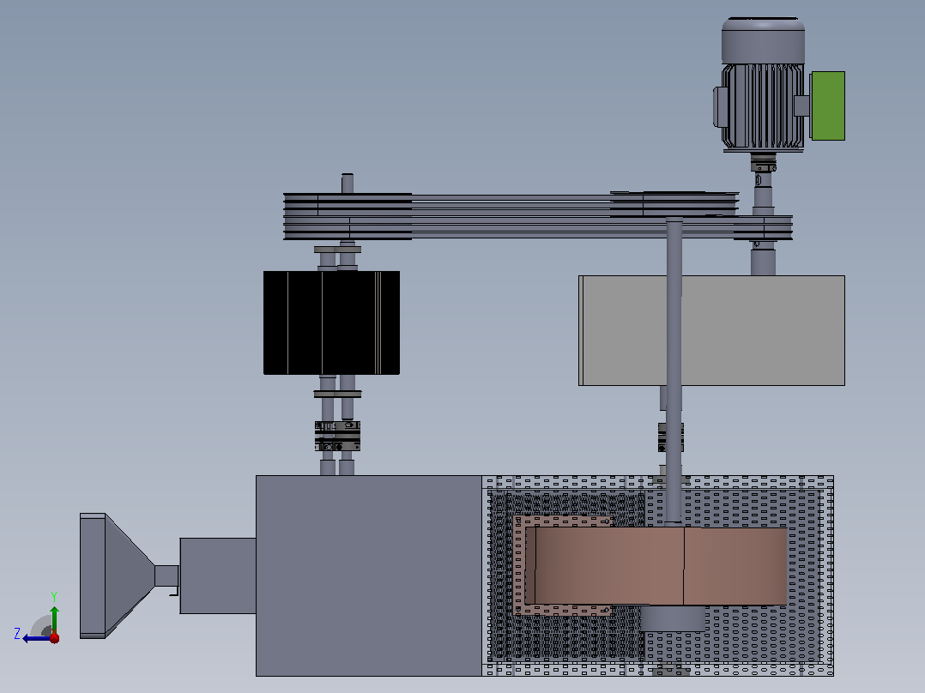This screenshot has width=925, height=693.
Task: Select the large solid gray housing
Action: click(x=369, y=575)
